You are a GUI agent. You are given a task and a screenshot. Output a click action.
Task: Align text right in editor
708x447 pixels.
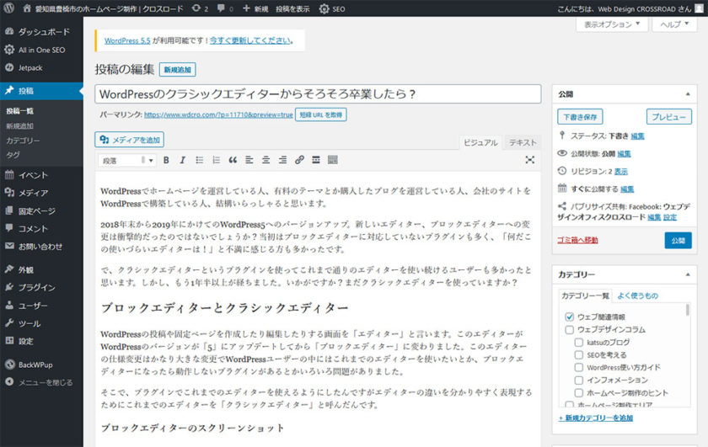pyautogui.click(x=282, y=160)
